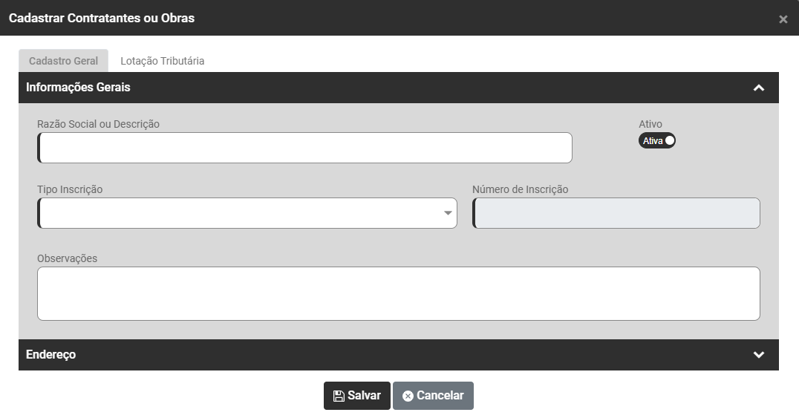Click the Informações Gerais section title
The height and width of the screenshot is (418, 799).
[78, 88]
